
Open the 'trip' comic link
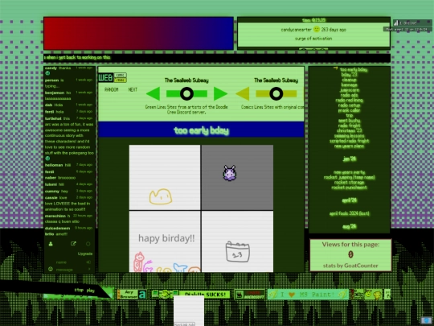click(349, 115)
